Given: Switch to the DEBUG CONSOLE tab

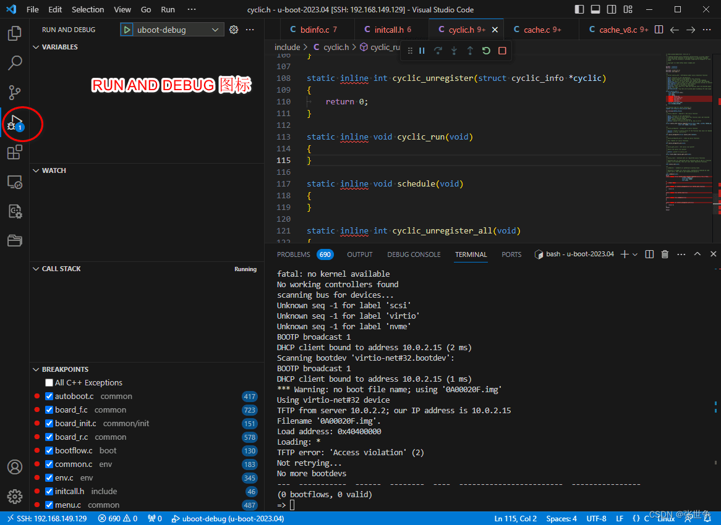Looking at the screenshot, I should pos(414,254).
